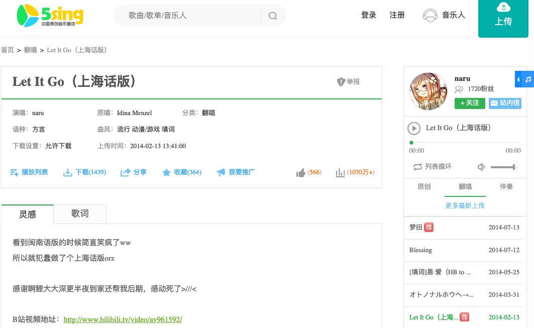Image resolution: width=534 pixels, height=328 pixels.
Task: Mute the player speaker icon
Action: pos(481,167)
